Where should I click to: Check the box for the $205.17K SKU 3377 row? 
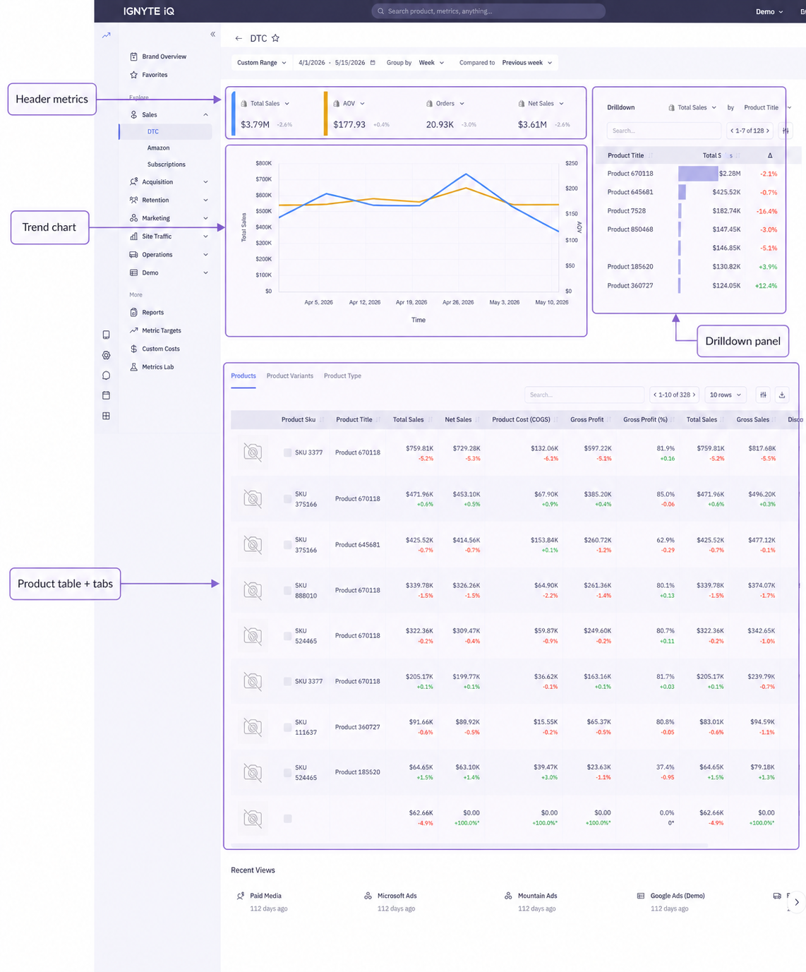tap(287, 681)
